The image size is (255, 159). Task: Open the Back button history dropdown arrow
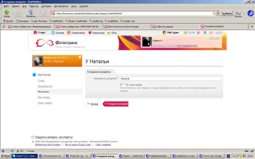(12, 13)
